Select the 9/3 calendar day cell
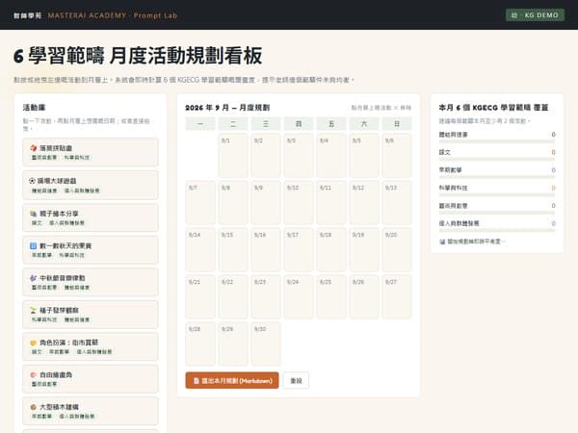The image size is (578, 433). click(299, 155)
